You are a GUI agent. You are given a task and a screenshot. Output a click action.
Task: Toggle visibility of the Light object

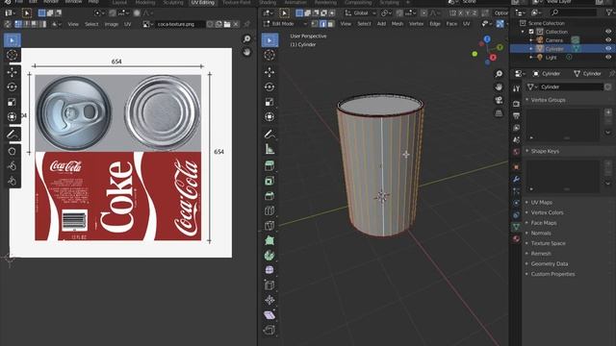[x=608, y=58]
